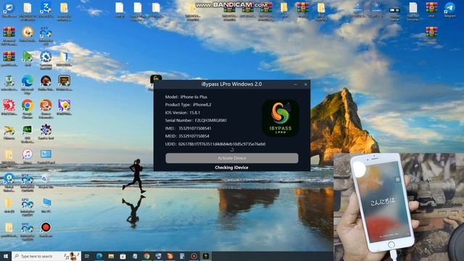The width and height of the screenshot is (464, 261).
Task: Open the Control Panel desktop icon
Action: (46, 157)
